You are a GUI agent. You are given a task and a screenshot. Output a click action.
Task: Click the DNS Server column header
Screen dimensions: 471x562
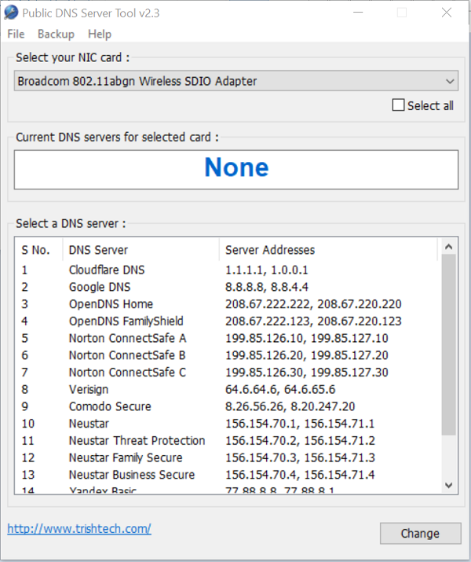point(98,250)
